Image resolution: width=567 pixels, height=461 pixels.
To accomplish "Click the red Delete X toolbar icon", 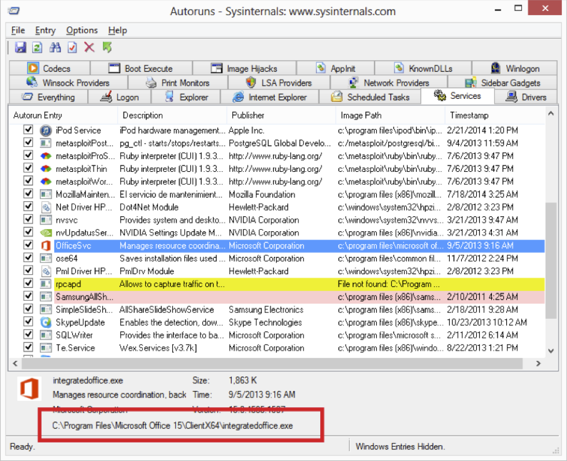I will point(89,47).
